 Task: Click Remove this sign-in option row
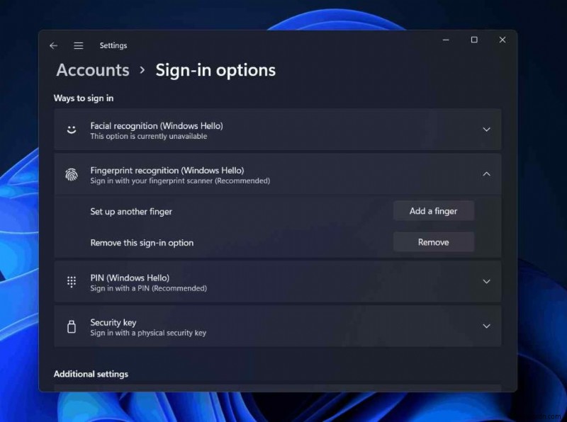pyautogui.click(x=142, y=241)
